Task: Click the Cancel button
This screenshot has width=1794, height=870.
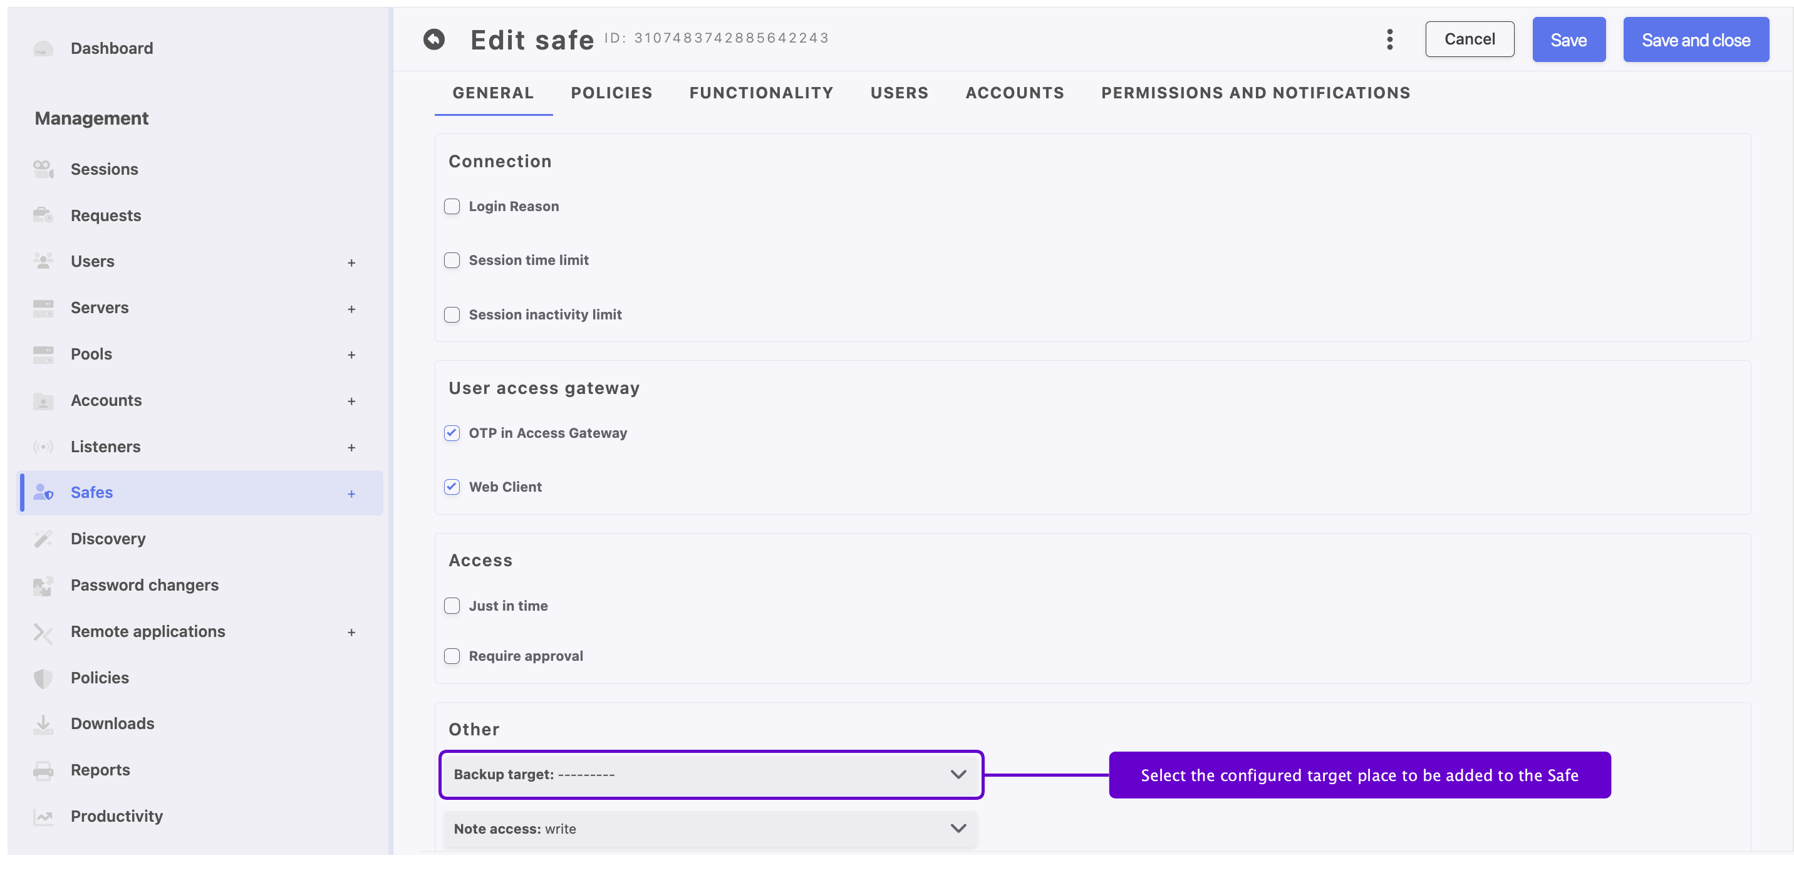Action: coord(1470,39)
